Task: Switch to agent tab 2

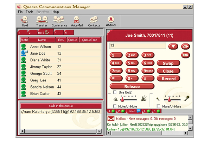Action: coord(32,32)
